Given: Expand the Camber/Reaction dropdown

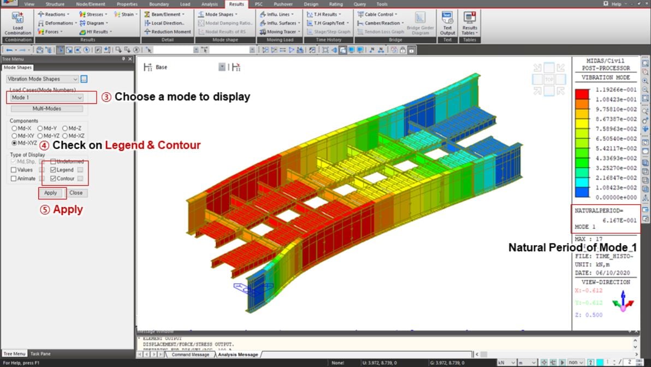Looking at the screenshot, I should pos(403,23).
